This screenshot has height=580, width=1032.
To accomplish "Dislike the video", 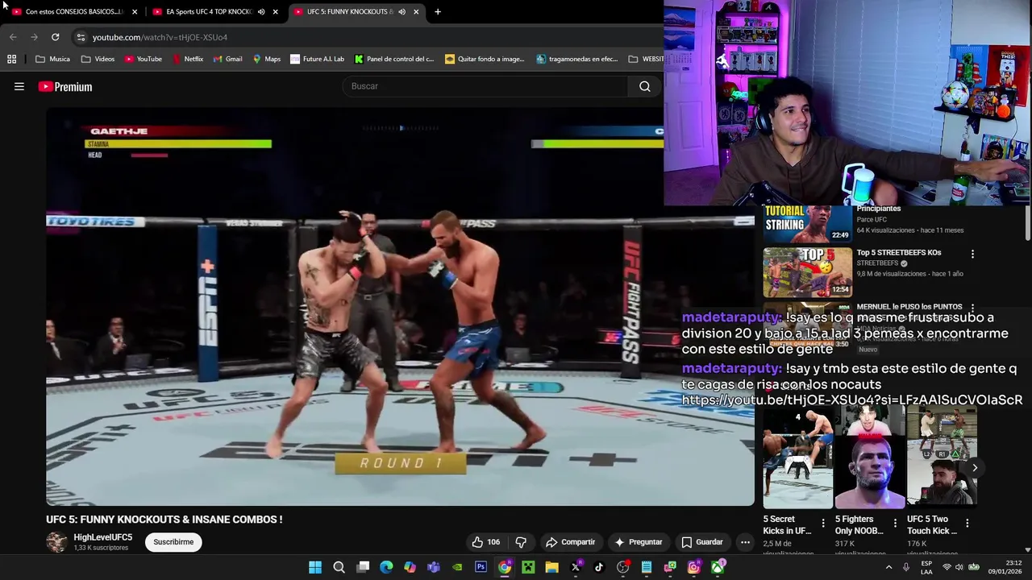I will (521, 542).
